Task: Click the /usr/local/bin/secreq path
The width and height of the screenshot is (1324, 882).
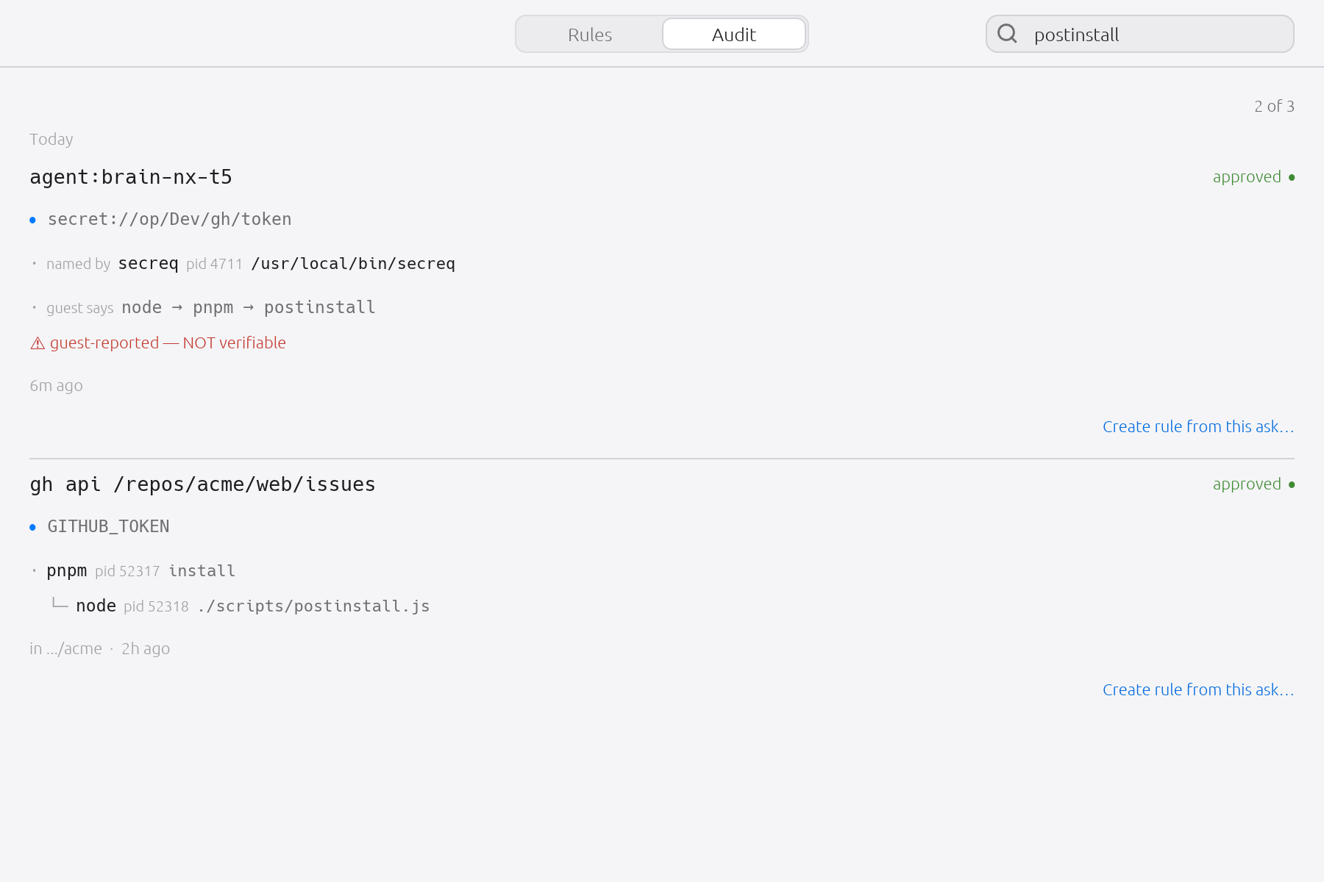Action: (x=353, y=263)
